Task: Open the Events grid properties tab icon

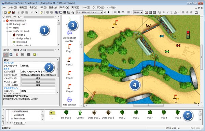Action: pyautogui.click(x=29, y=54)
